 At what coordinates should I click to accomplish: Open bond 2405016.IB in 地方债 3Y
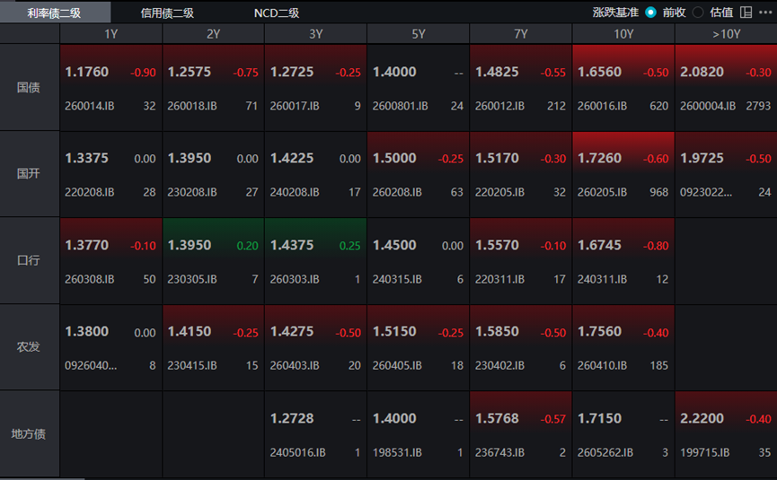click(x=298, y=452)
